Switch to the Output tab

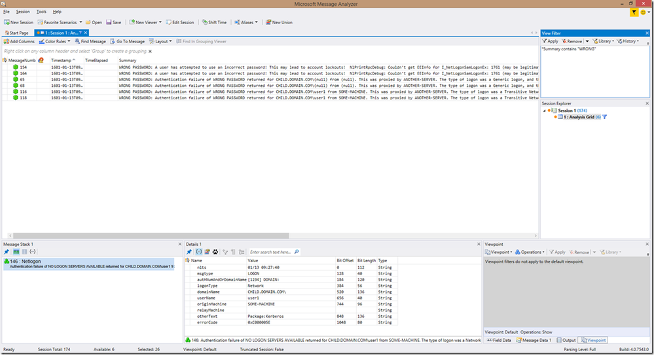[566, 340]
